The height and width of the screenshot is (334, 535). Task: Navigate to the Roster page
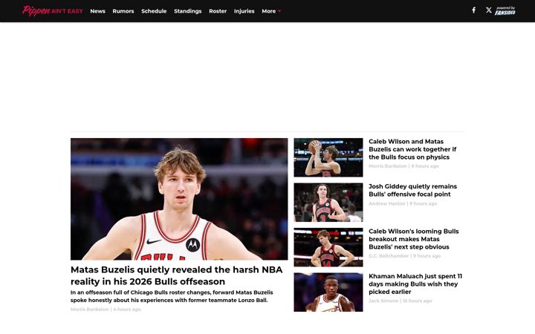click(x=218, y=11)
